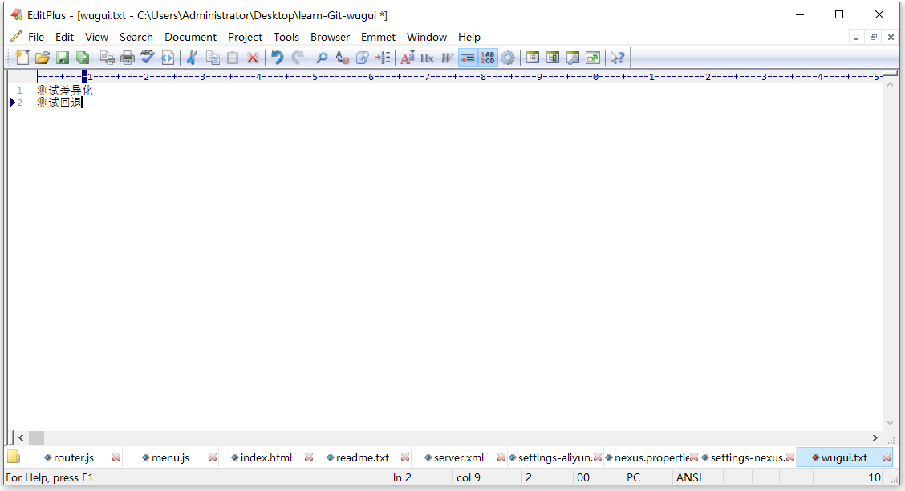Open the Project menu
The width and height of the screenshot is (905, 491).
click(245, 37)
